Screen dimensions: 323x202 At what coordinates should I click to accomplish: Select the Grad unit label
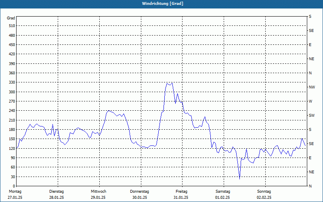point(11,18)
